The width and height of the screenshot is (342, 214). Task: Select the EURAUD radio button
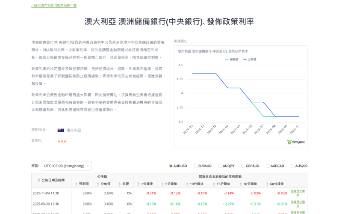coord(196,166)
